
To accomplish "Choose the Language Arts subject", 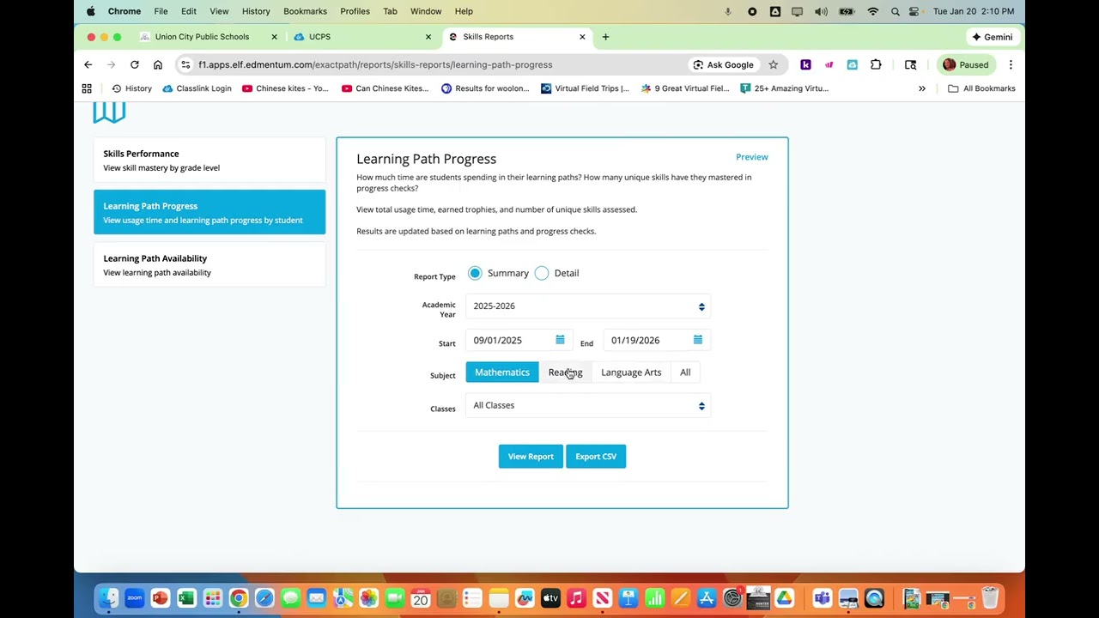I will click(x=631, y=373).
